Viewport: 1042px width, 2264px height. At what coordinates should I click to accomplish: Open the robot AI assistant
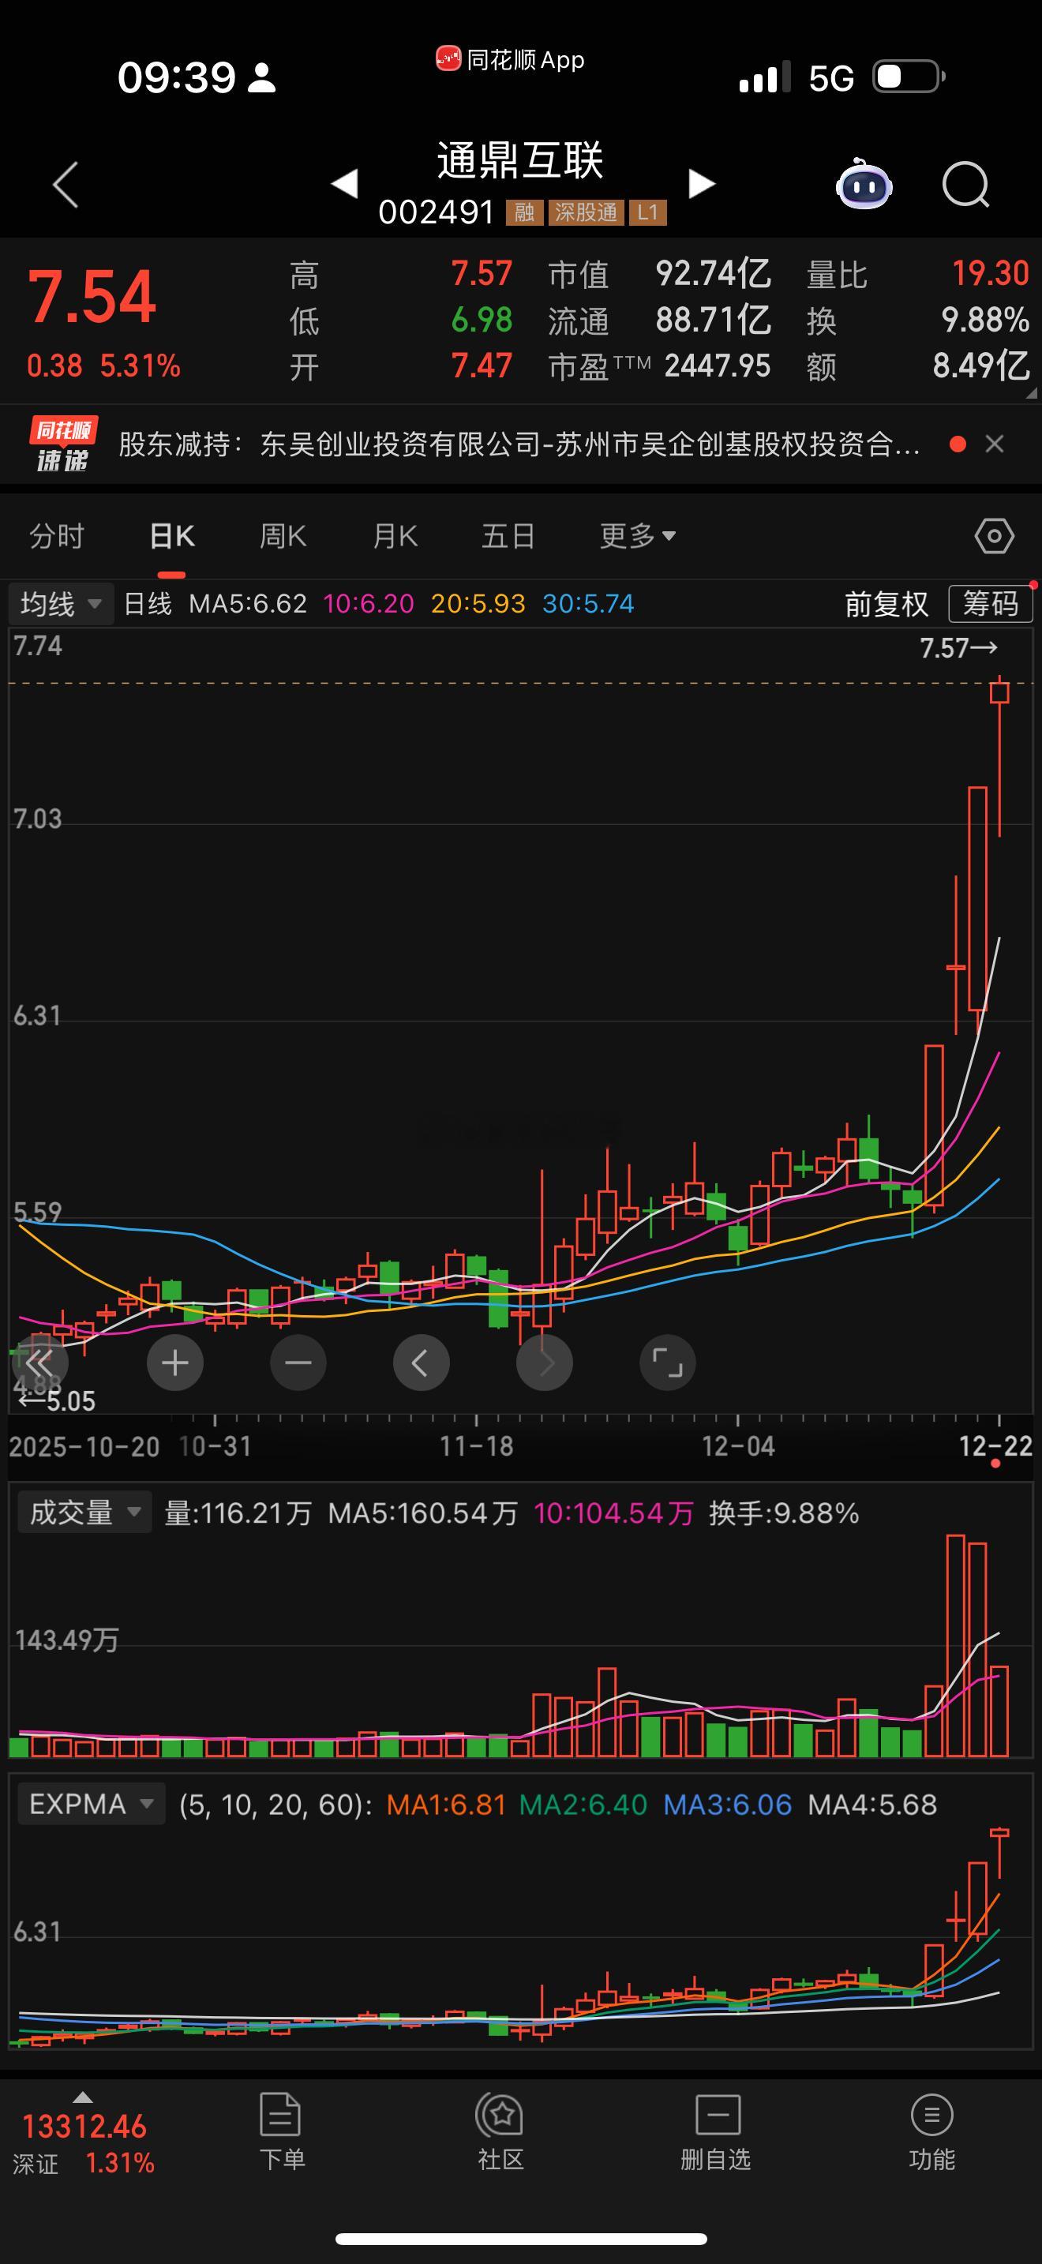[x=864, y=185]
